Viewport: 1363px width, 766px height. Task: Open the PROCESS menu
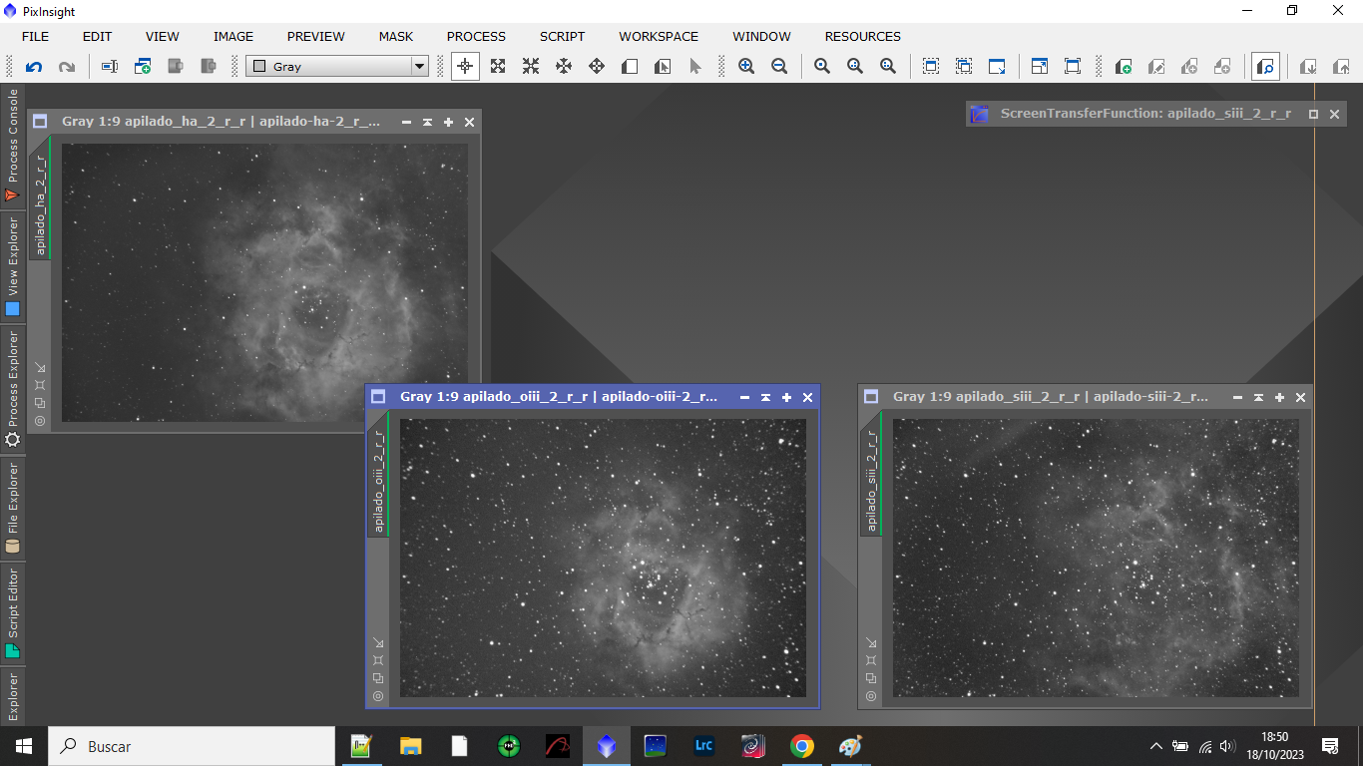(476, 36)
